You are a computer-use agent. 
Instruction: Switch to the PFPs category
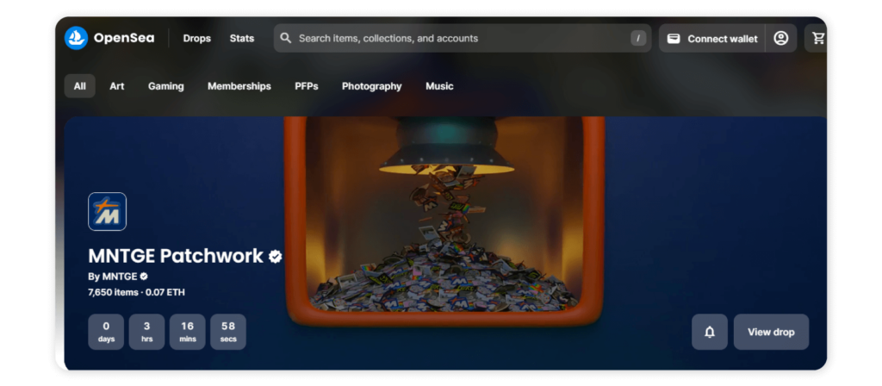pyautogui.click(x=307, y=86)
